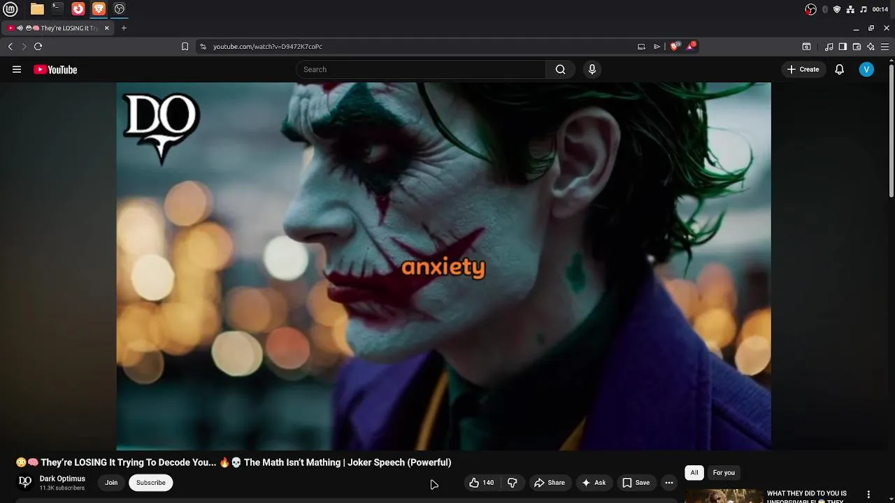
Task: Open the tab search toolbar icon
Action: 806,47
